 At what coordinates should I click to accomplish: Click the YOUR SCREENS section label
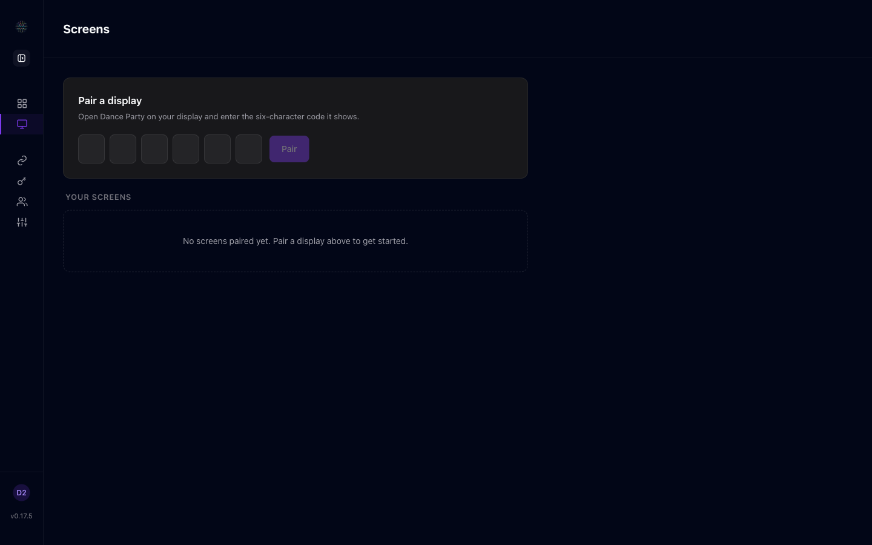(x=98, y=197)
